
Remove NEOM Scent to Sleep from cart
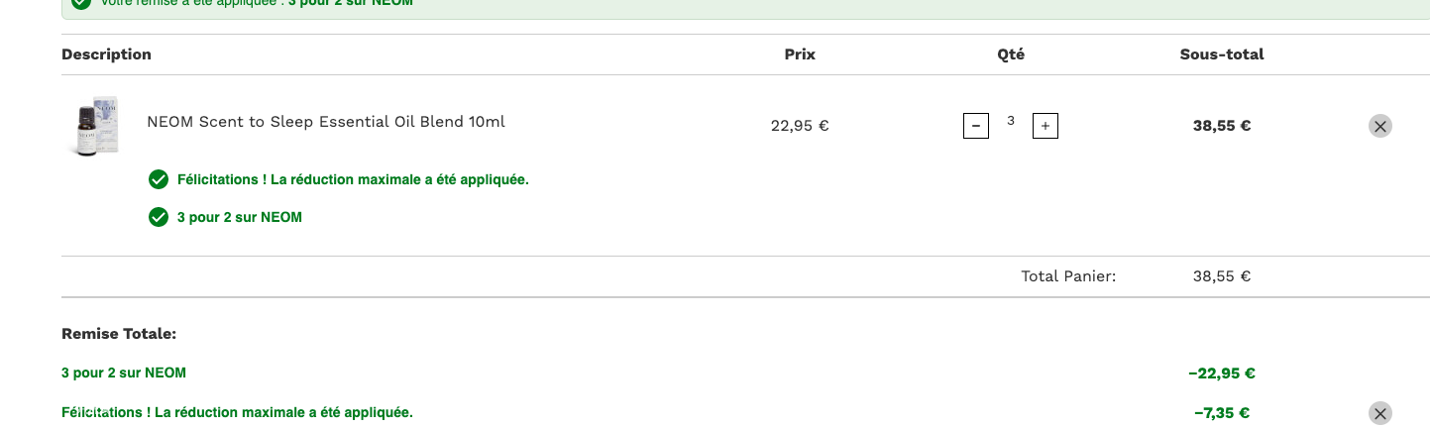(1379, 126)
